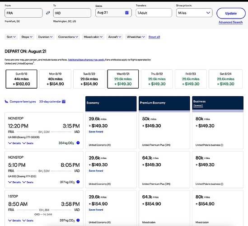The height and width of the screenshot is (226, 248).
Task: Select Business 80k fare for 12:20 PM flight
Action: click(218, 131)
